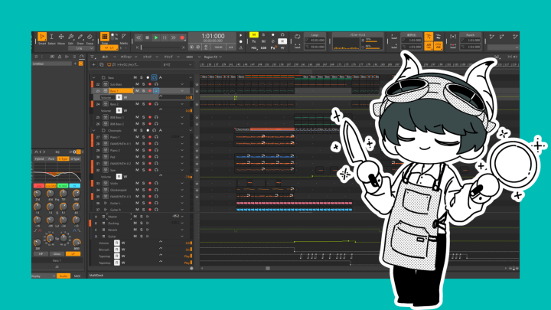This screenshot has height=310, width=551.
Task: Select the G-Type EQ mode
Action: click(75, 159)
